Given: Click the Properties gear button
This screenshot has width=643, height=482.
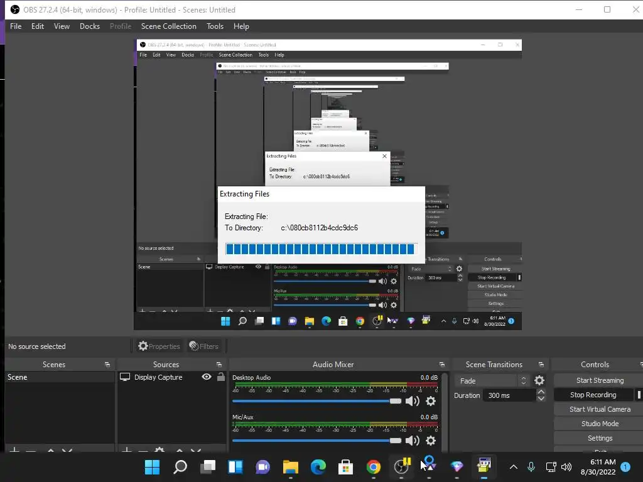Looking at the screenshot, I should click(x=159, y=346).
